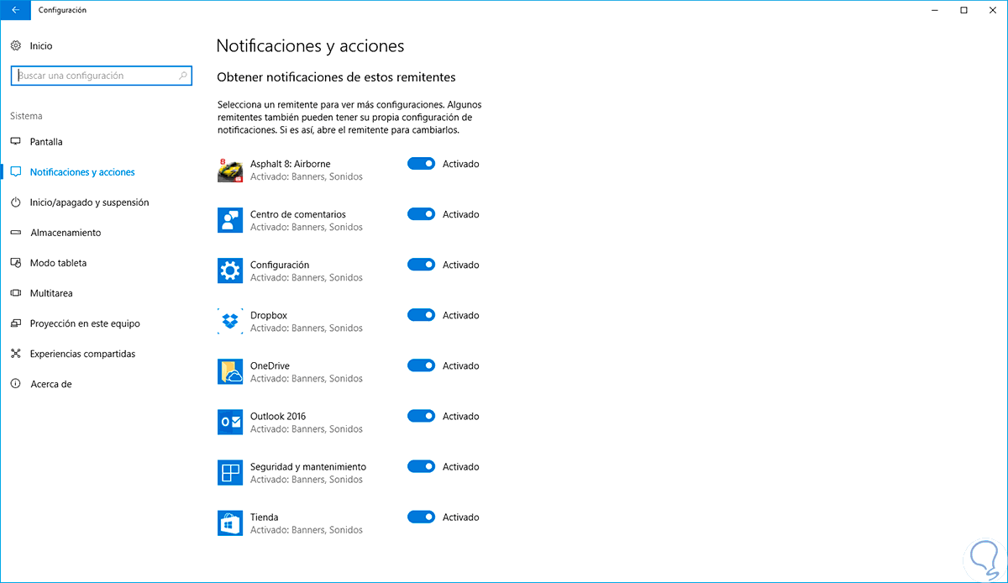Image resolution: width=1008 pixels, height=583 pixels.
Task: Switch off Tienda notifications
Action: click(x=421, y=517)
